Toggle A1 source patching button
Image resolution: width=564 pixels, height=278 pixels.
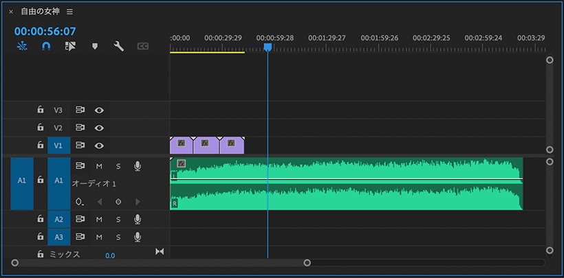point(22,183)
